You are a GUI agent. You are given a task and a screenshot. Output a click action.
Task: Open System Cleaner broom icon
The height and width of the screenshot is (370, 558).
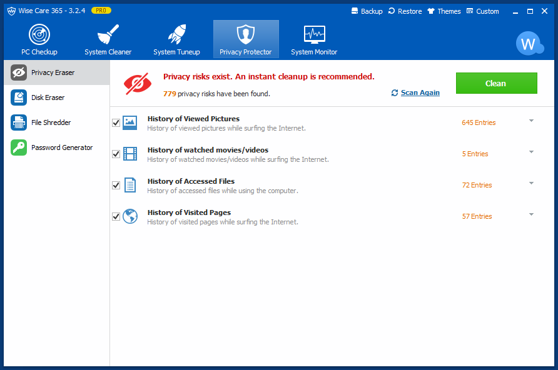point(108,34)
